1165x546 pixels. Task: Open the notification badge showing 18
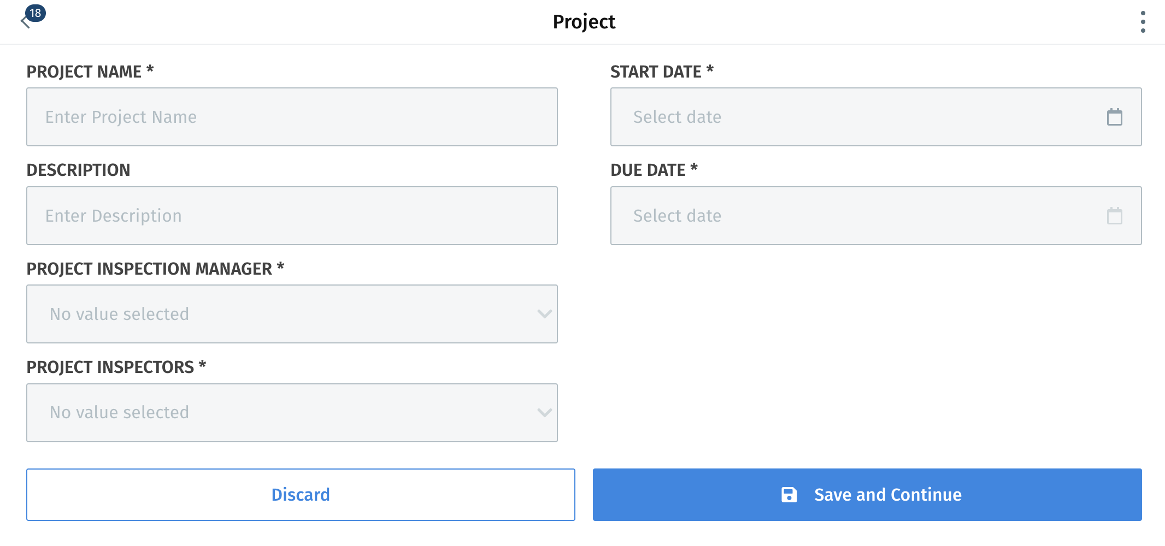[36, 13]
